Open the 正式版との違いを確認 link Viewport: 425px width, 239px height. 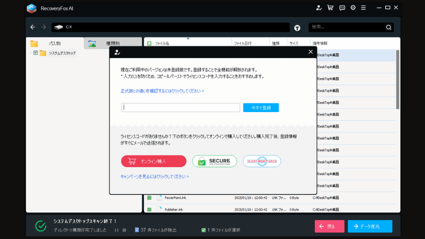click(x=162, y=91)
